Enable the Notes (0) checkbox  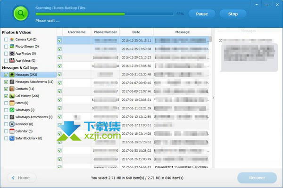(6, 103)
